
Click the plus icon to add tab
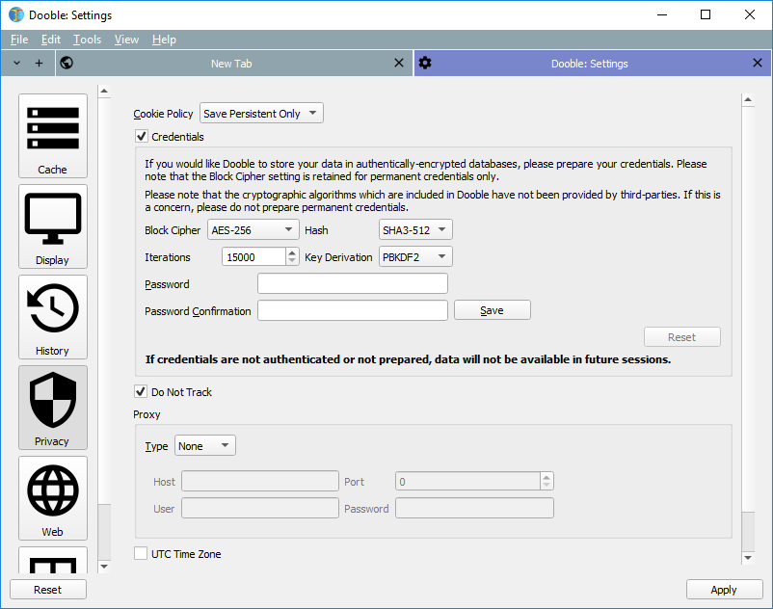pyautogui.click(x=39, y=64)
